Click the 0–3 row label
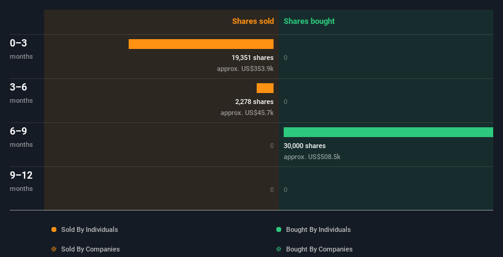This screenshot has height=257, width=503. (18, 43)
